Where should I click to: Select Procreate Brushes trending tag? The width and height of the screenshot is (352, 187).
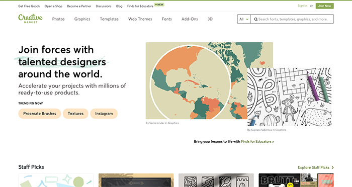click(x=40, y=114)
